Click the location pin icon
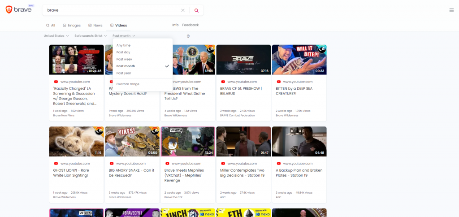This screenshot has height=217, width=459. coord(188,36)
